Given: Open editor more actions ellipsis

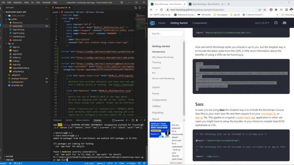Looking at the screenshot, I should pos(144,8).
